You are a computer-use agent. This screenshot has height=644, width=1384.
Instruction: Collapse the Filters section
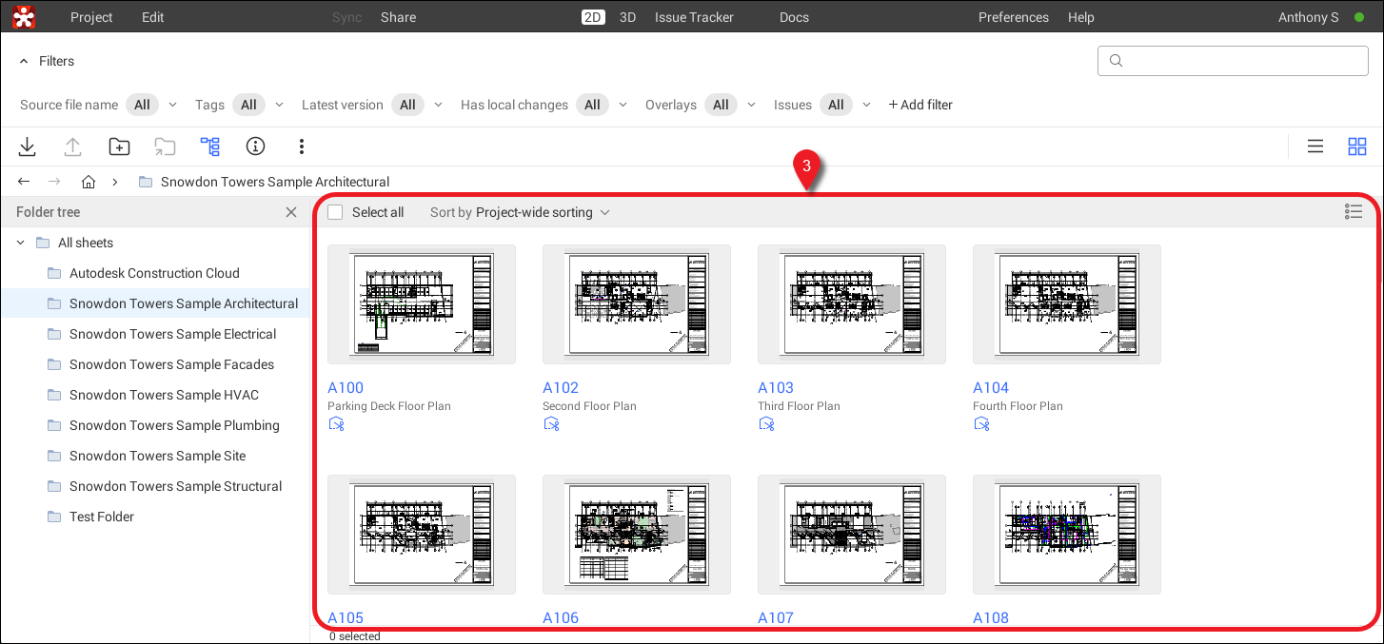[25, 61]
